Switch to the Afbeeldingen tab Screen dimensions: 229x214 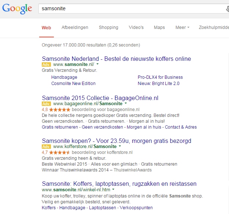point(75,27)
